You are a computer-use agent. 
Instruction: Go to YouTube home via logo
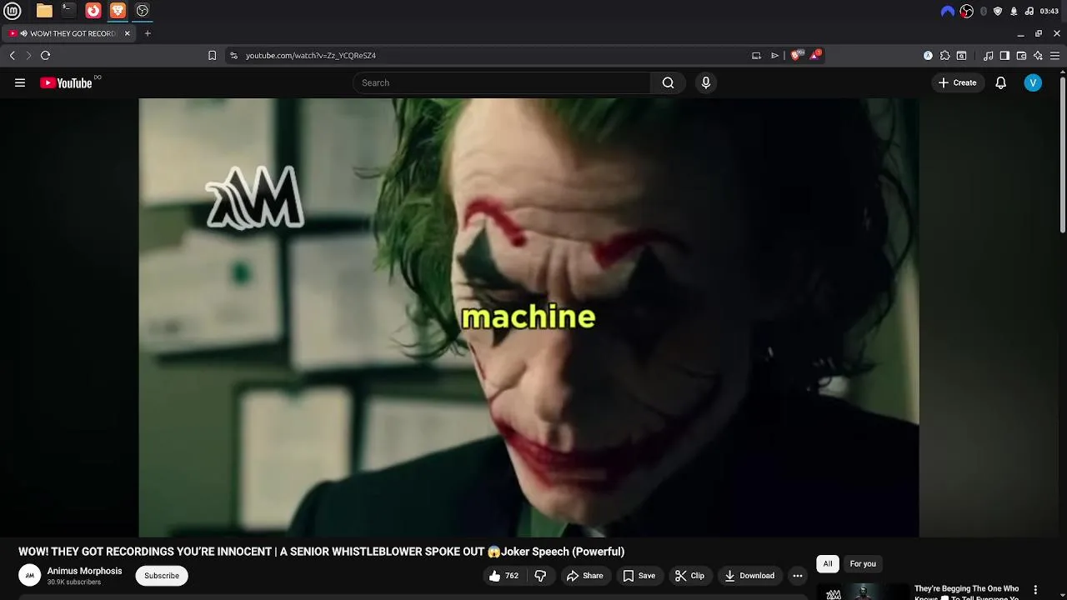point(66,82)
